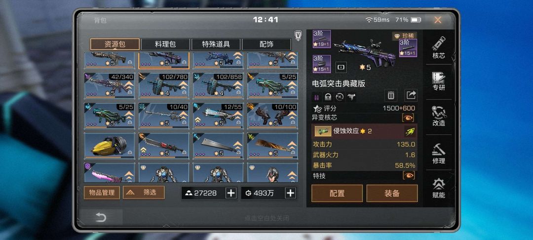Switch to the 特殊道具 tab
The image size is (533, 240).
point(216,44)
